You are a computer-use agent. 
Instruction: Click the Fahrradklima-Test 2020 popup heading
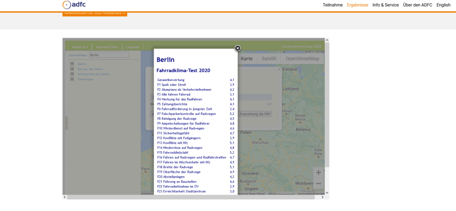pos(183,70)
